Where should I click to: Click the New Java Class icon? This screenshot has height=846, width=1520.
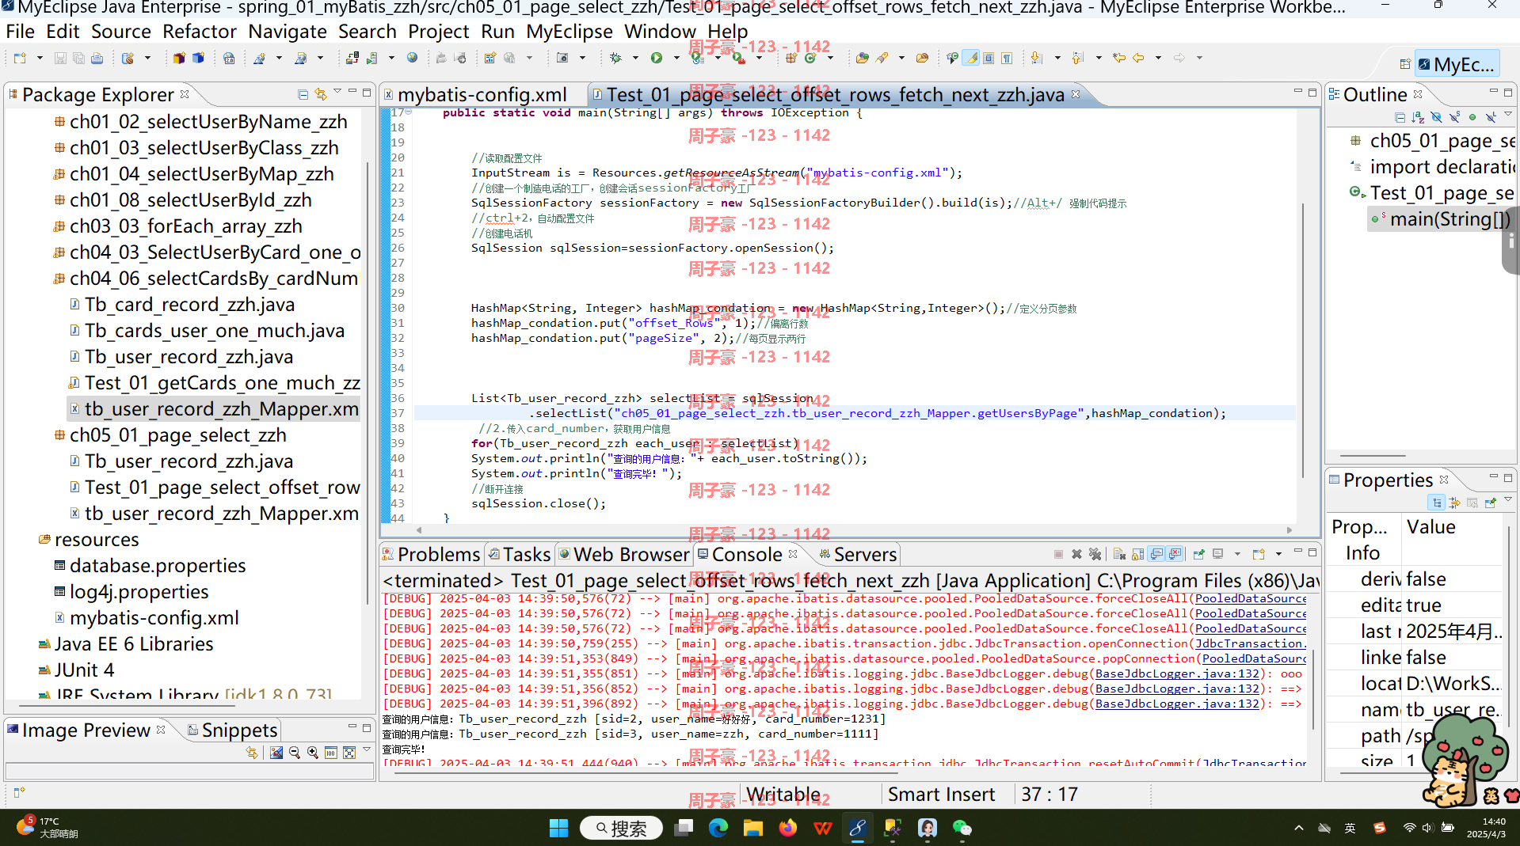point(810,58)
